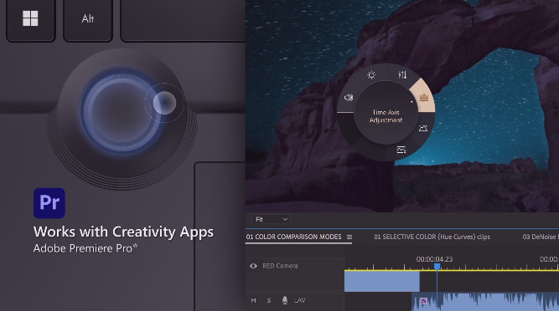Switch to 01 SELECTIVE COLOR clips tab
The image size is (559, 311).
pos(432,237)
